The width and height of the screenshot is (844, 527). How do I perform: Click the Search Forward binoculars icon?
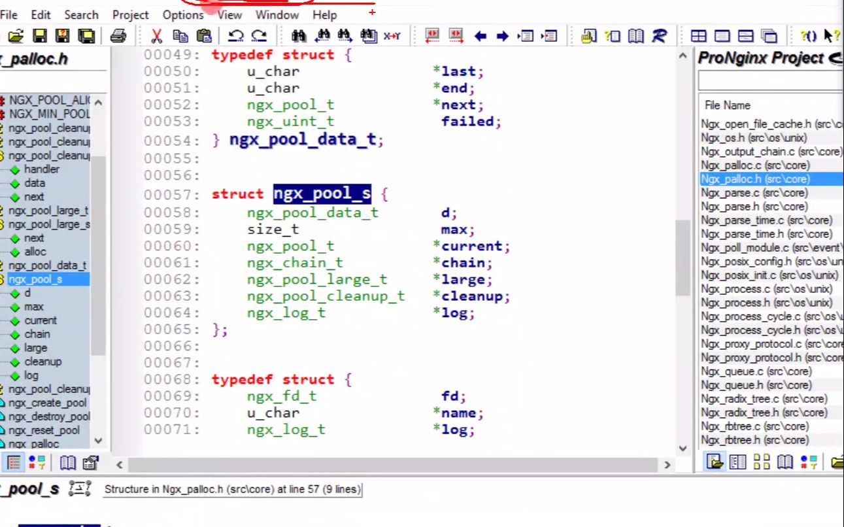[x=345, y=36]
